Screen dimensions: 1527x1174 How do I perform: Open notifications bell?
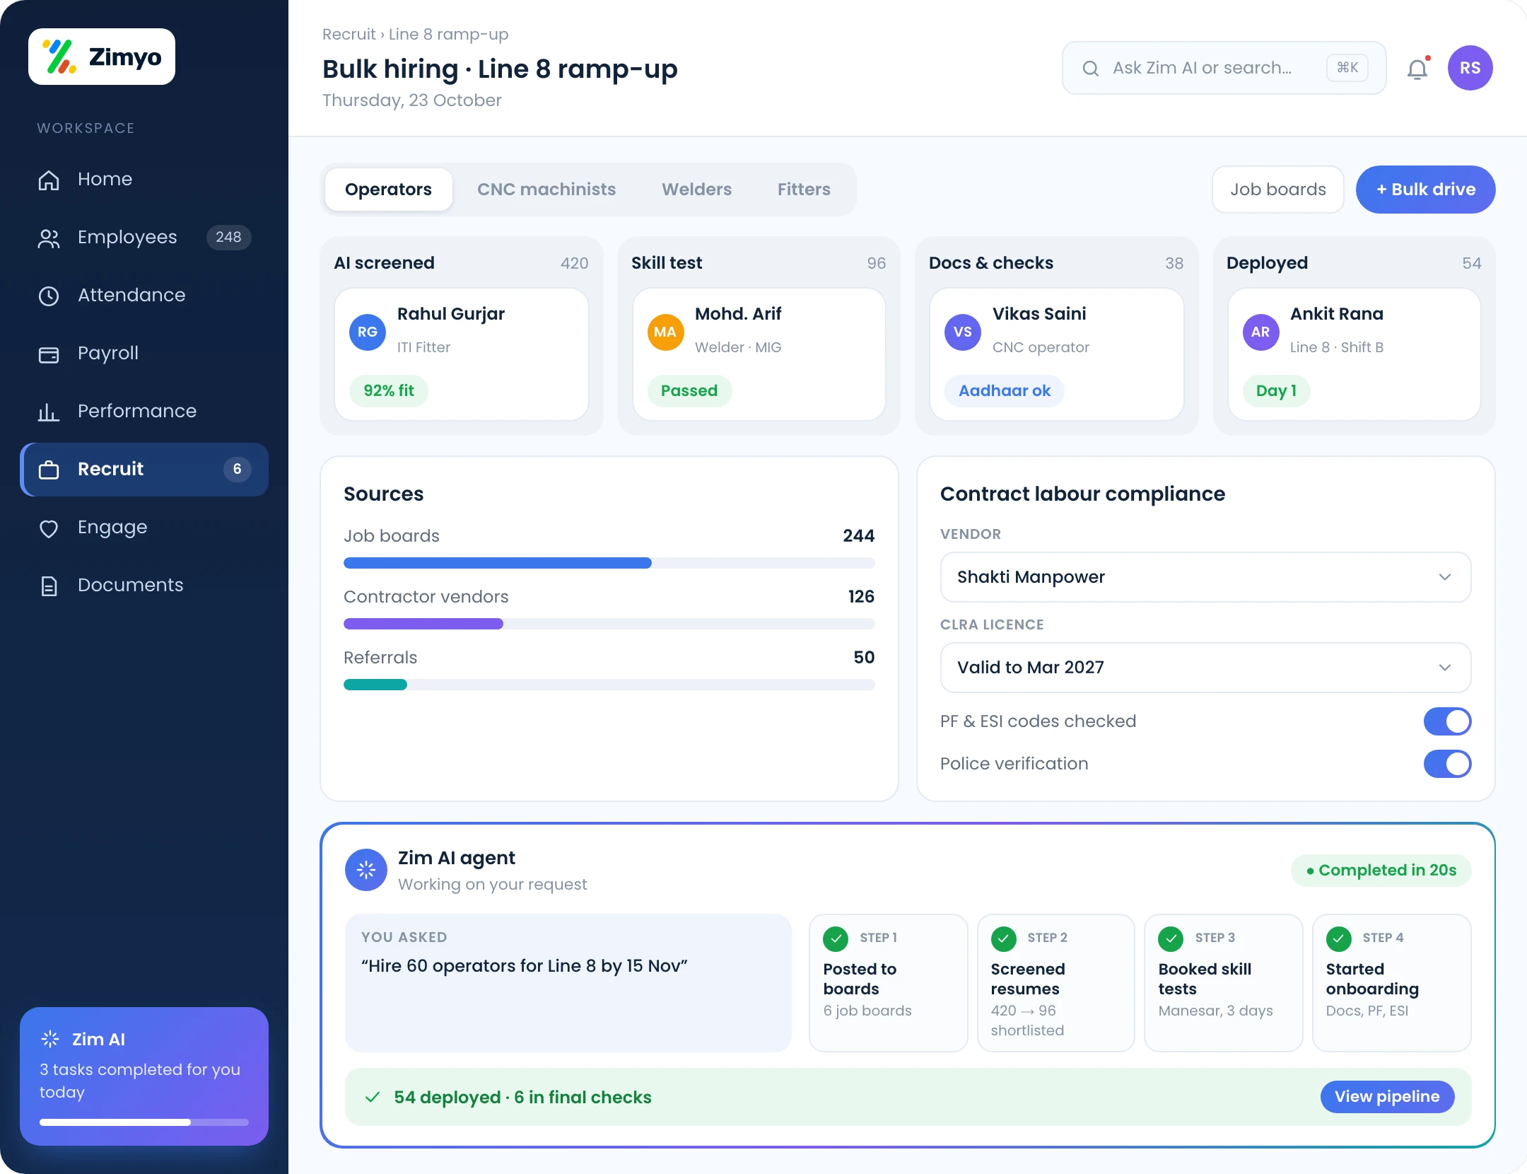click(1417, 69)
